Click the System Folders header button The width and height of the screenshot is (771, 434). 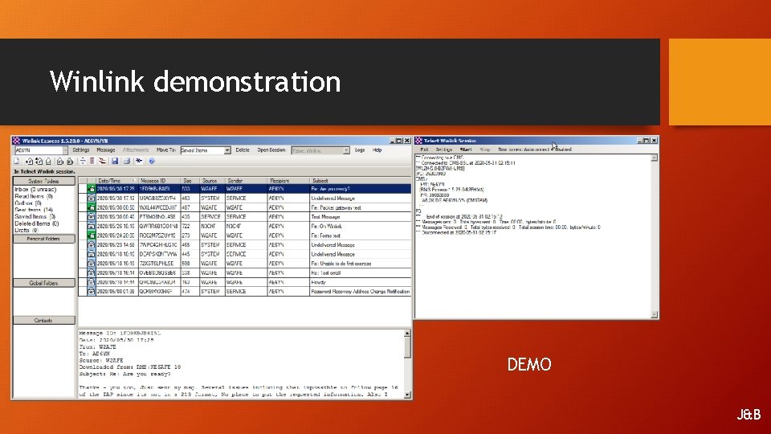[43, 181]
